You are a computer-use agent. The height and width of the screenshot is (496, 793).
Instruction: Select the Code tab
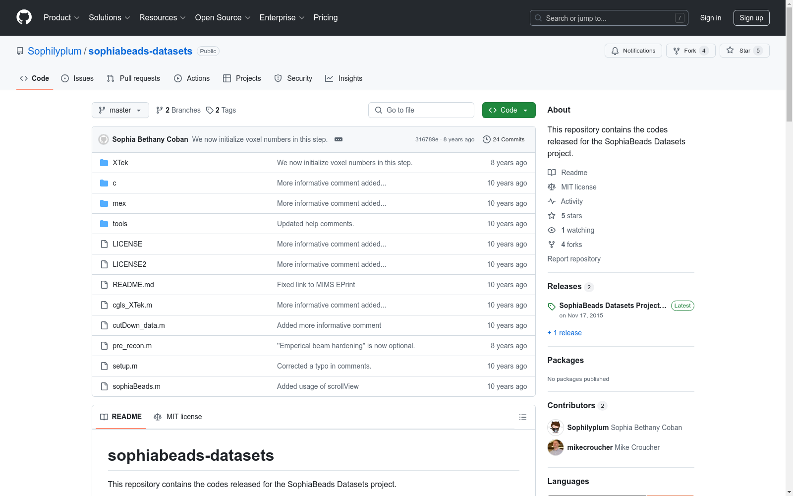point(35,78)
